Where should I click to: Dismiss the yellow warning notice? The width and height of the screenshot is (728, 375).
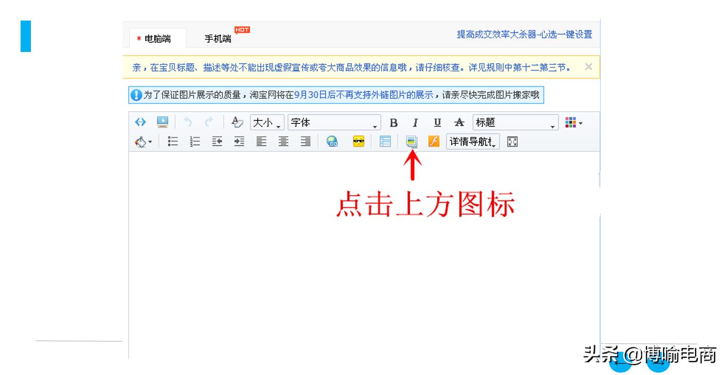589,67
